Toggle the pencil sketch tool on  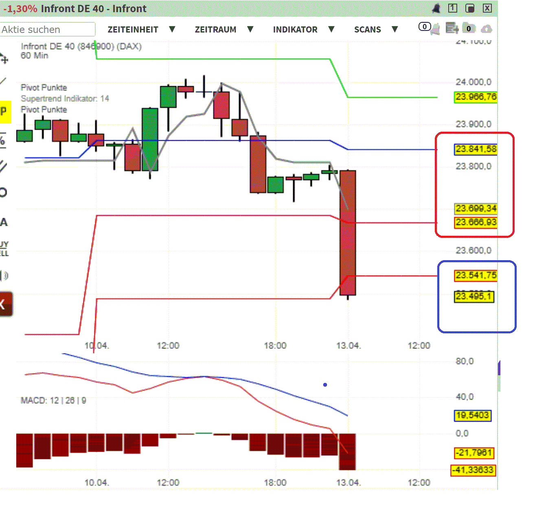click(x=4, y=165)
